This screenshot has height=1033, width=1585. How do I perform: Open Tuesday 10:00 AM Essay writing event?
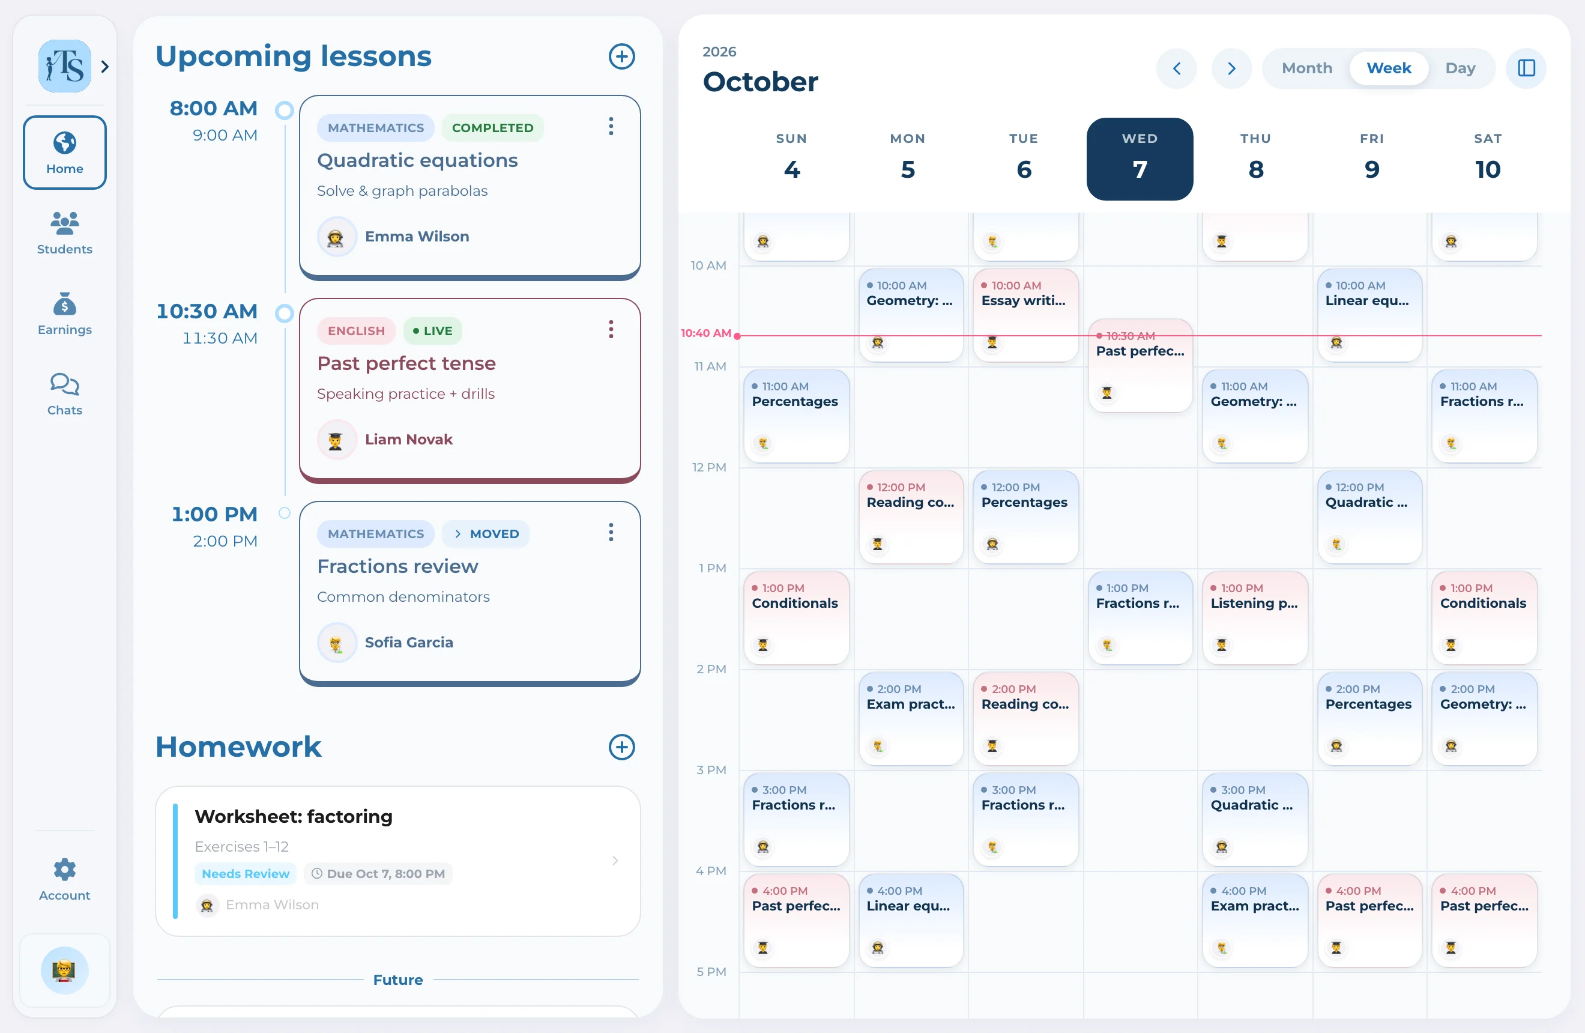[1025, 315]
